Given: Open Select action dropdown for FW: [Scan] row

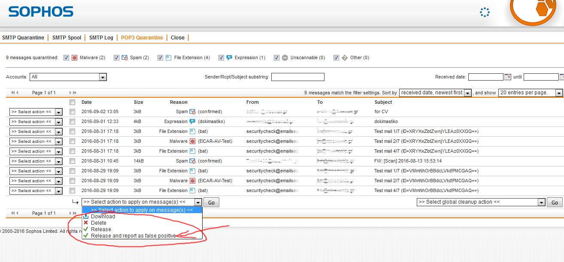Looking at the screenshot, I should pyautogui.click(x=36, y=161).
